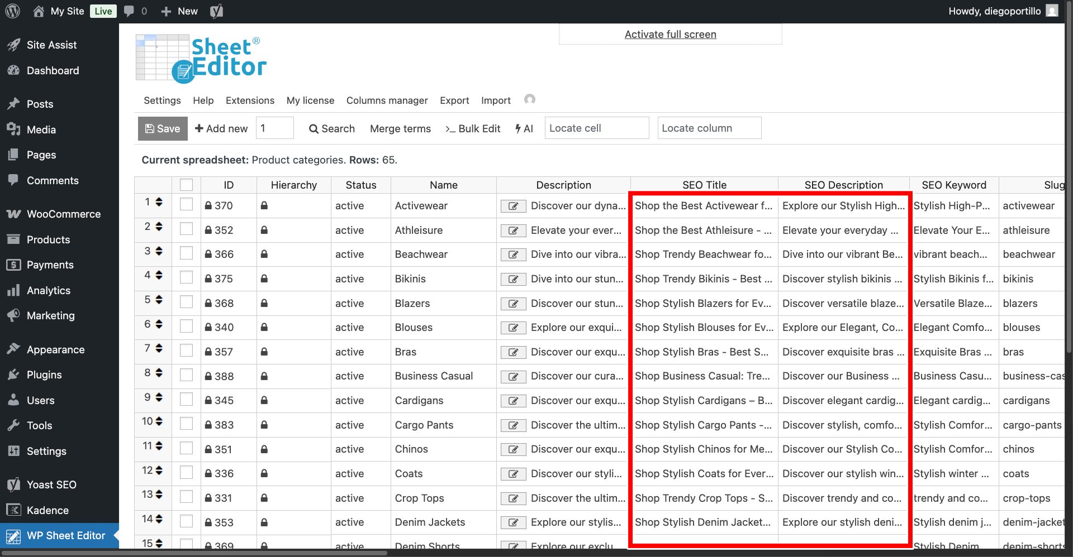Check the checkbox for the Athleisure row

click(186, 229)
